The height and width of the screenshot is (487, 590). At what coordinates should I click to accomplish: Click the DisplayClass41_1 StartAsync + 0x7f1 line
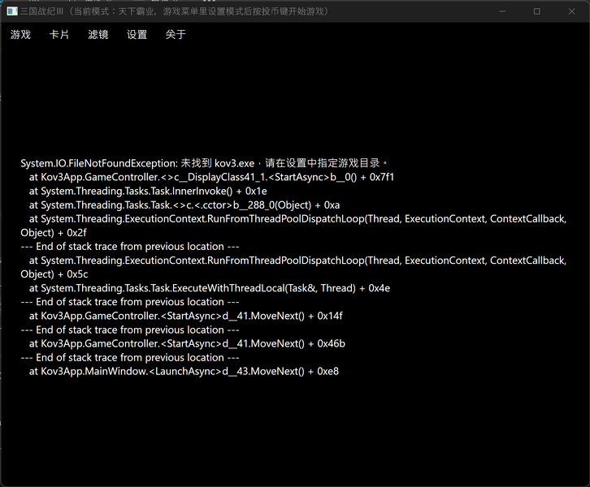click(x=211, y=177)
